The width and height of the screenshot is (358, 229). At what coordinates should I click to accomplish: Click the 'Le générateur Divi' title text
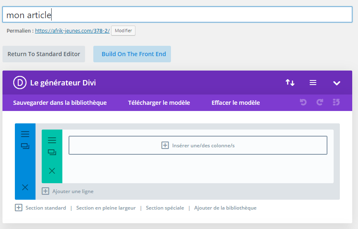(63, 83)
